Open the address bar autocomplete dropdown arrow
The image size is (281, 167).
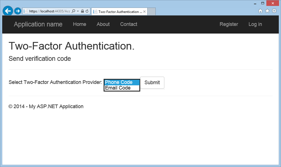(77, 12)
